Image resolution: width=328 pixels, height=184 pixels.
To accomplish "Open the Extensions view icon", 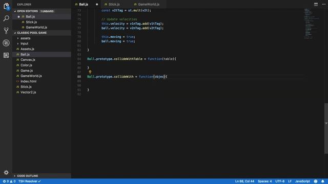I will click(6, 55).
